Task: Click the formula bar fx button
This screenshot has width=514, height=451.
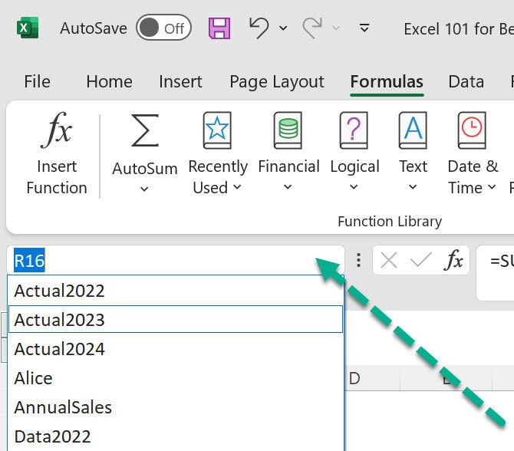Action: [454, 261]
